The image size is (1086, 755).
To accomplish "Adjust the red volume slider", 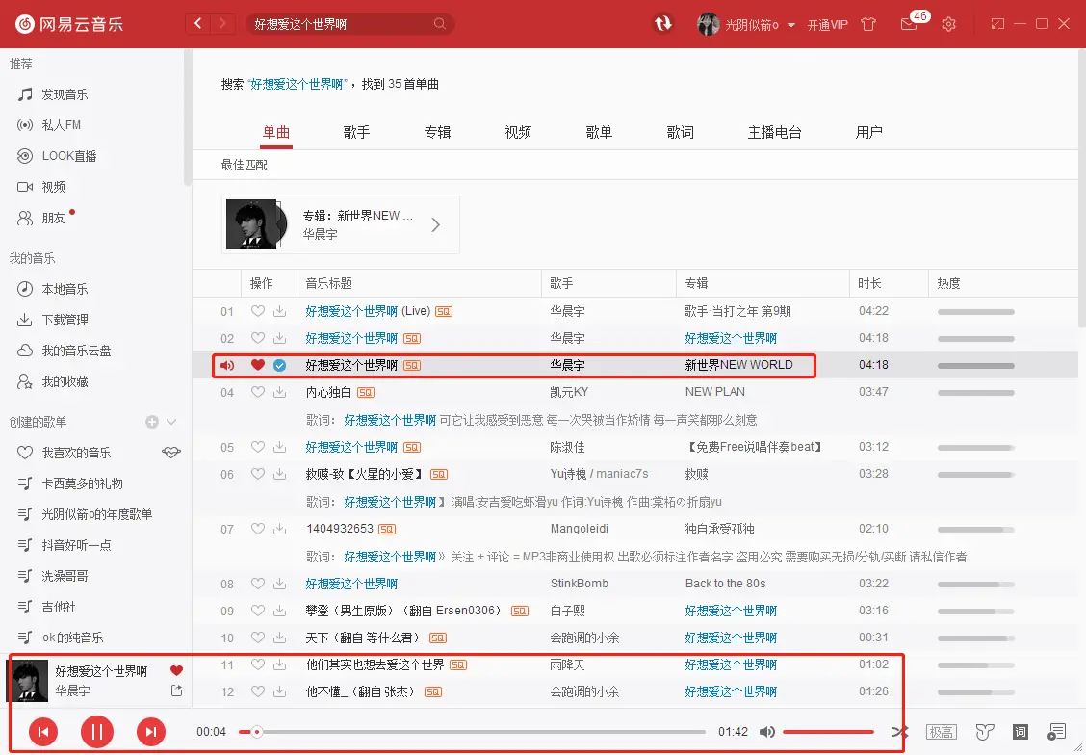I will [828, 732].
